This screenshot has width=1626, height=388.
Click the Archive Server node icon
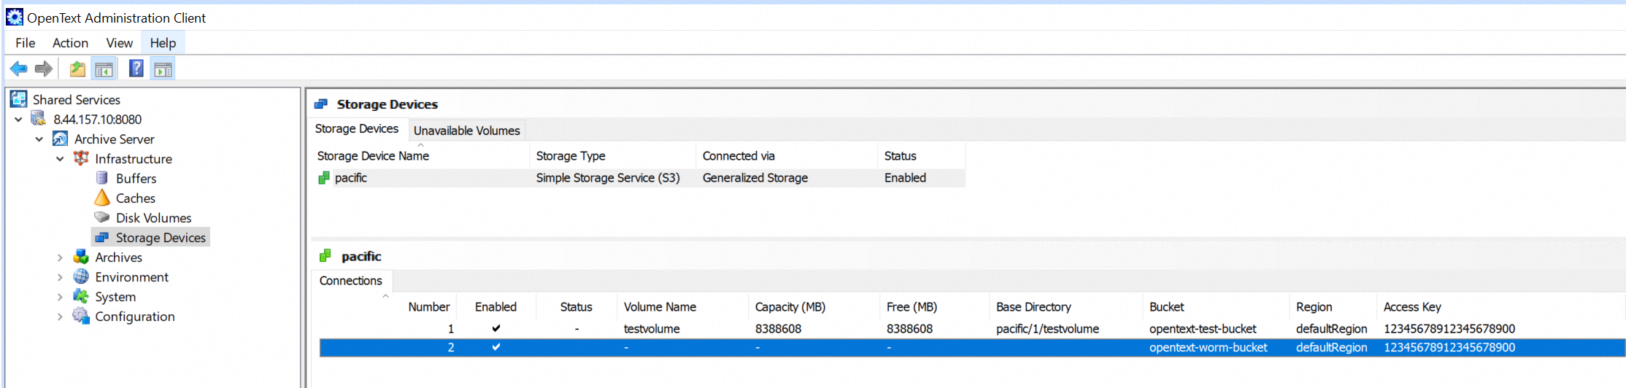pyautogui.click(x=61, y=139)
